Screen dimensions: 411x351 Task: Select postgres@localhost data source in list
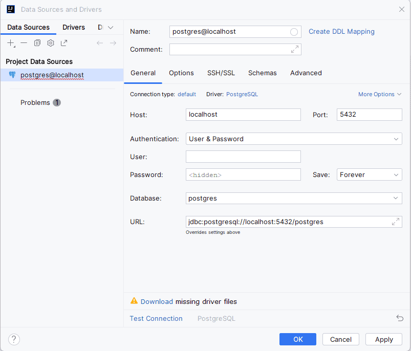[x=62, y=75]
